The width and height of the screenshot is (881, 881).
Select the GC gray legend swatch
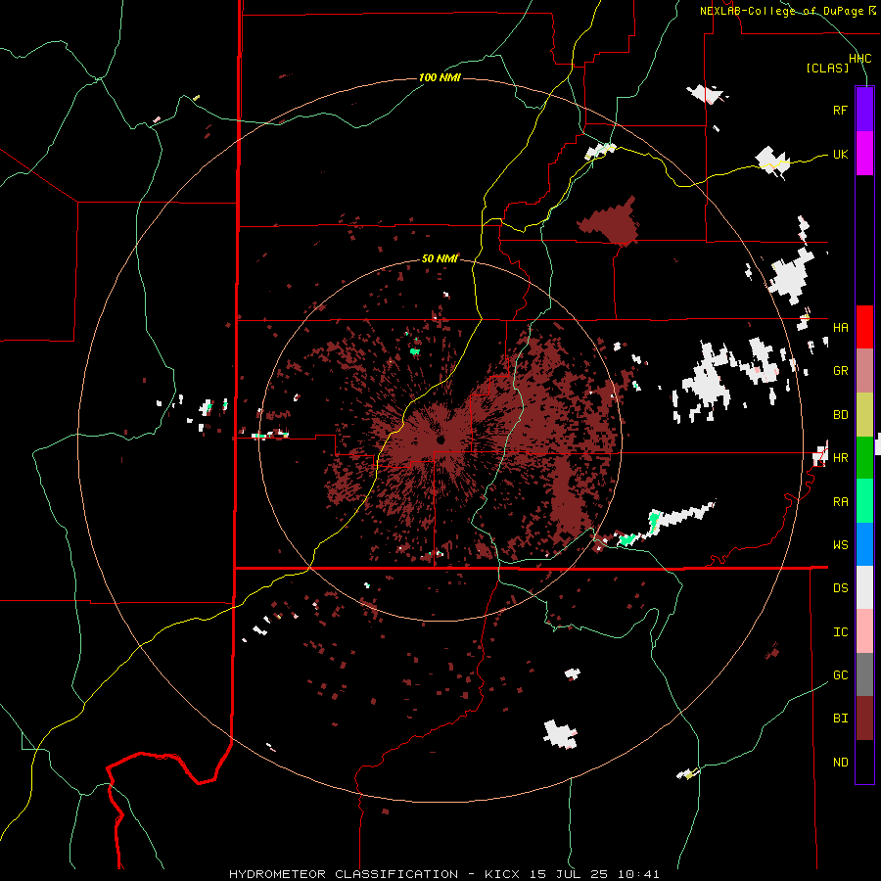pos(864,674)
